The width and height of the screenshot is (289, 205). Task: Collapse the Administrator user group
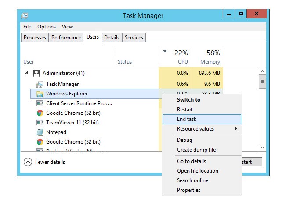26,73
